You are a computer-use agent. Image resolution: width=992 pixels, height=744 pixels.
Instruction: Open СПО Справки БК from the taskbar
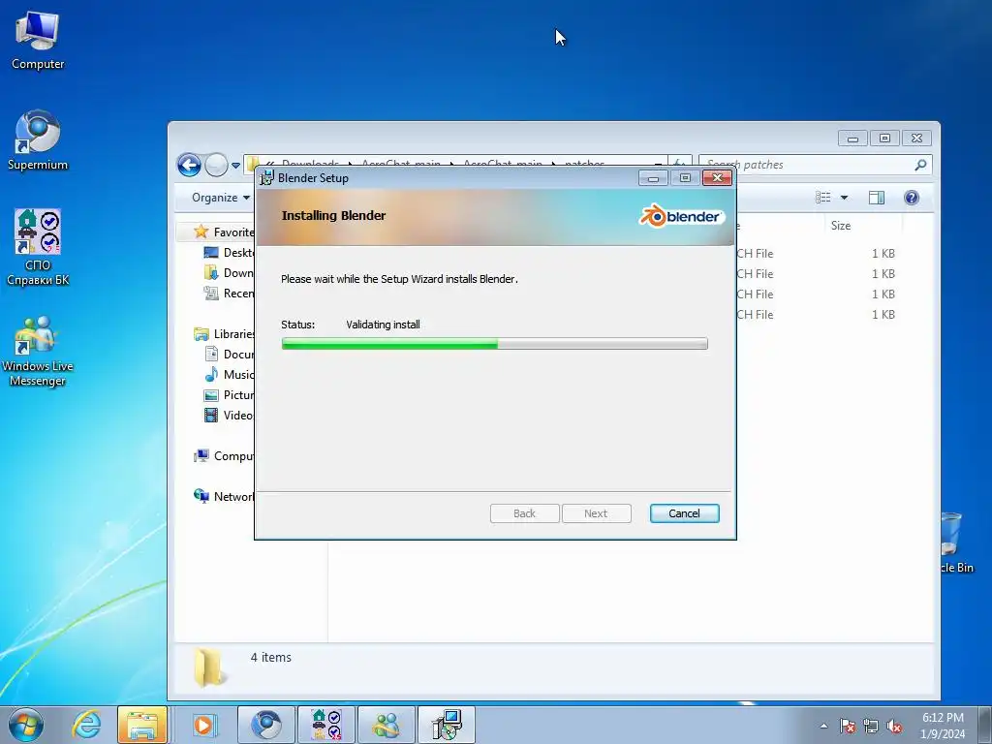[x=326, y=725]
